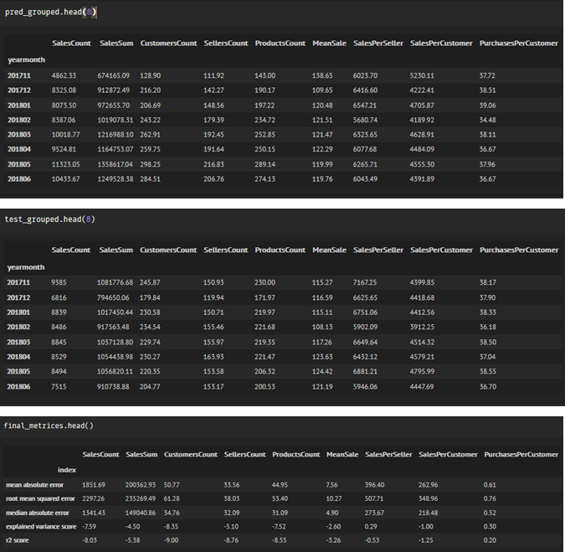The height and width of the screenshot is (552, 565).
Task: Select SalesCount header in pred_grouped table
Action: (x=71, y=44)
